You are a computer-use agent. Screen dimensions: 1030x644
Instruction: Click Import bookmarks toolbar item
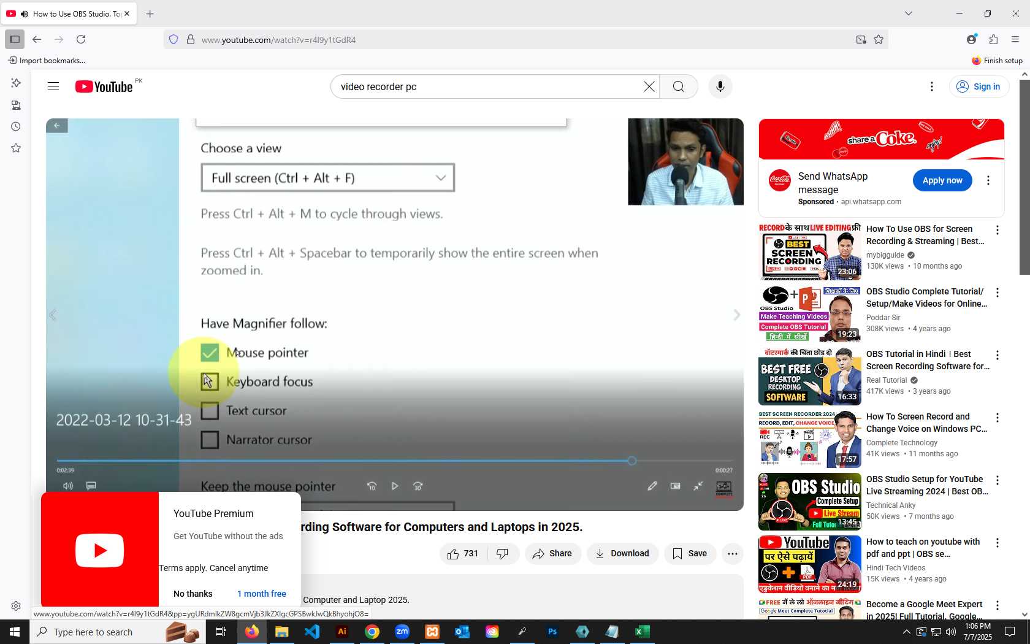tap(47, 60)
